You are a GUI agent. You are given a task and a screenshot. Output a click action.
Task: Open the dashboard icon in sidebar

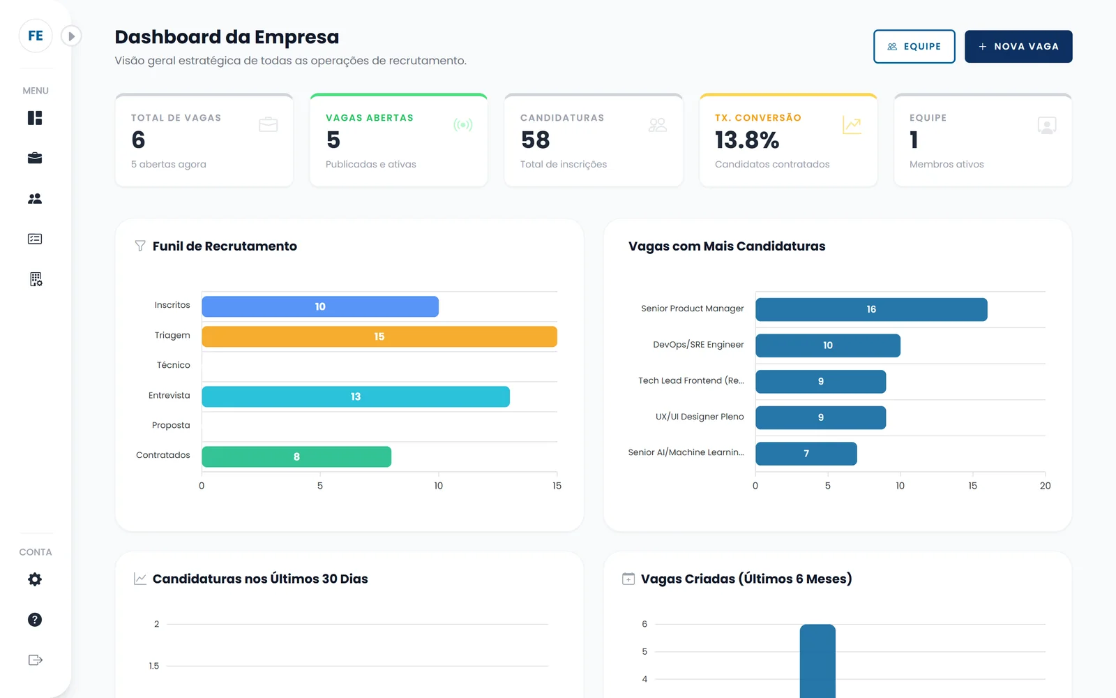[x=35, y=118]
